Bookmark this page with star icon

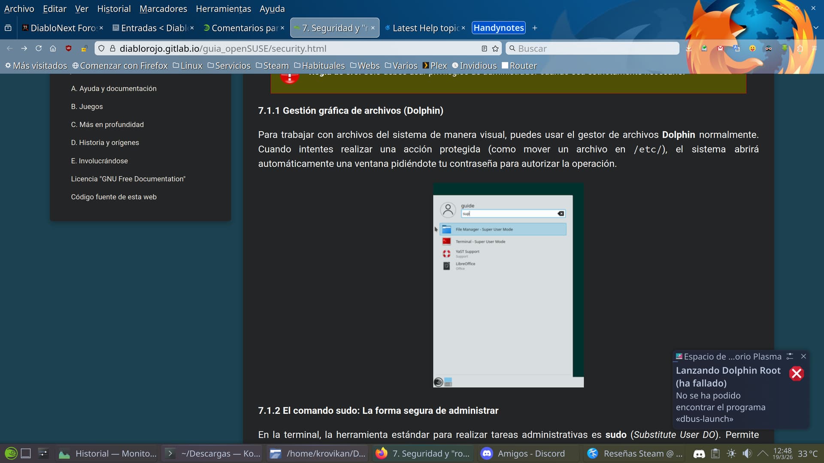click(x=495, y=48)
